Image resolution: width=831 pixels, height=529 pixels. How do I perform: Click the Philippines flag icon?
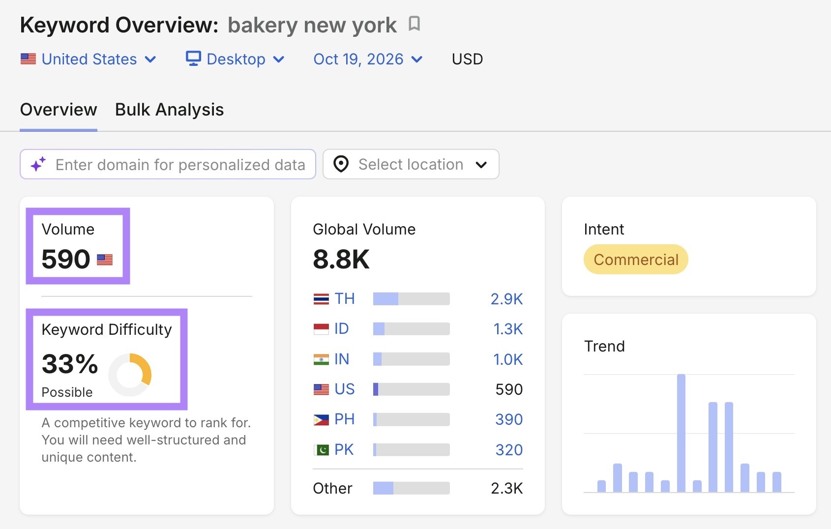pos(321,419)
